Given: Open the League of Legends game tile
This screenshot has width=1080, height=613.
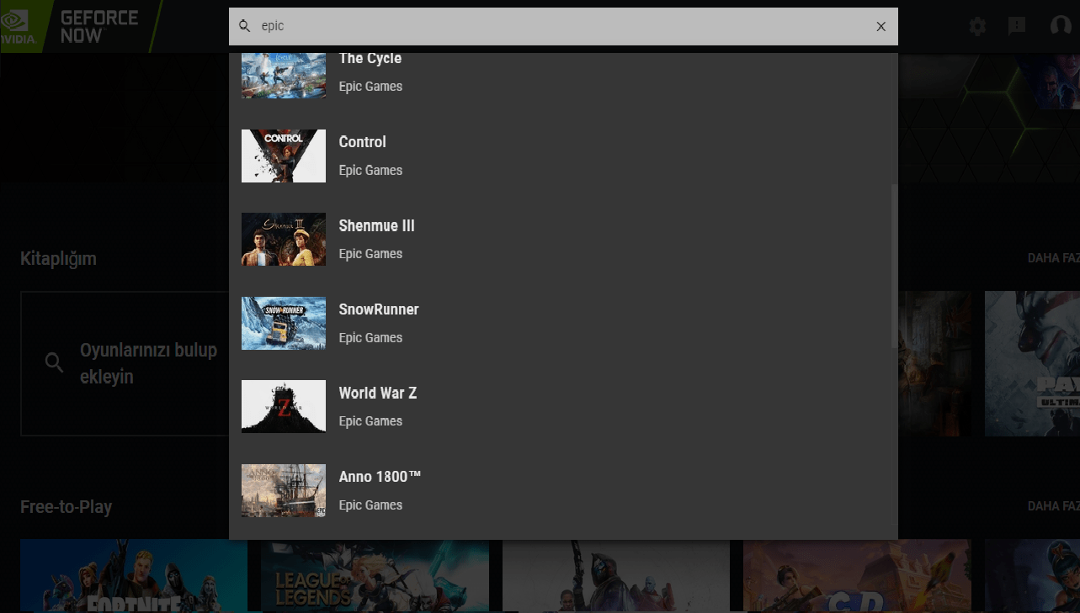Looking at the screenshot, I should coord(375,576).
